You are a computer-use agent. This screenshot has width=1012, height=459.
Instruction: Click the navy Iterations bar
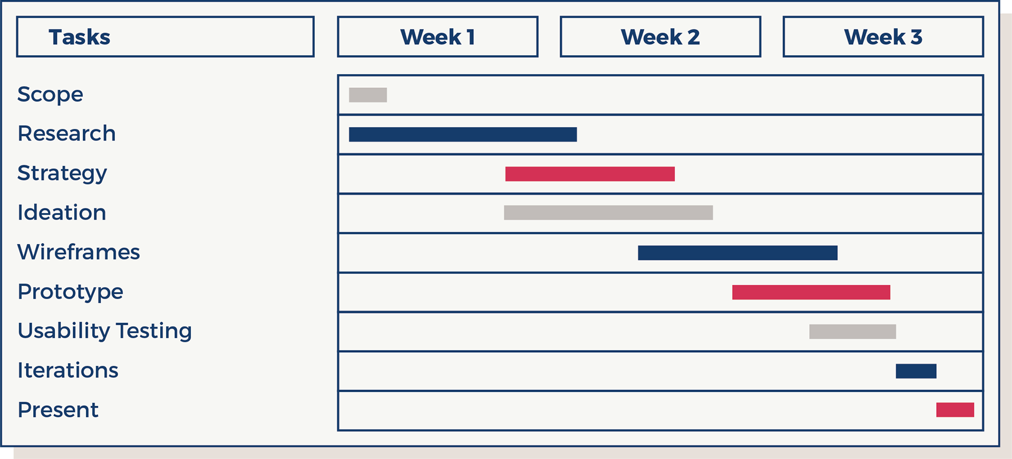pyautogui.click(x=916, y=371)
